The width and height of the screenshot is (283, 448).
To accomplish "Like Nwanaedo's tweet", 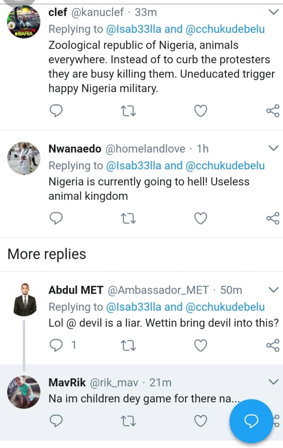I will (x=201, y=218).
